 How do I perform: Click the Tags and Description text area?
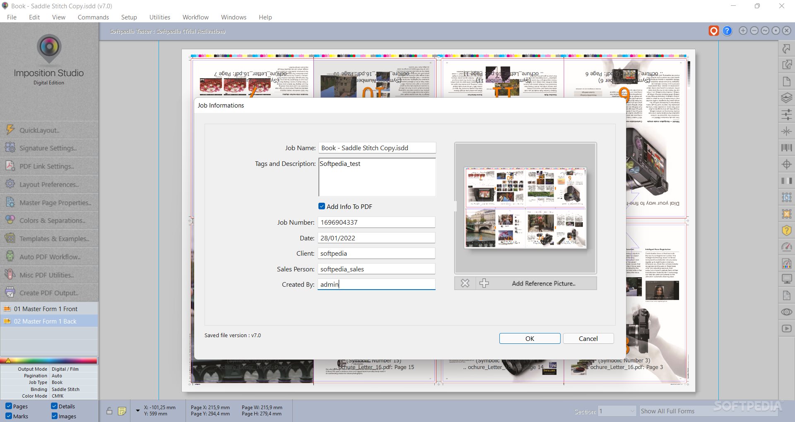(377, 177)
